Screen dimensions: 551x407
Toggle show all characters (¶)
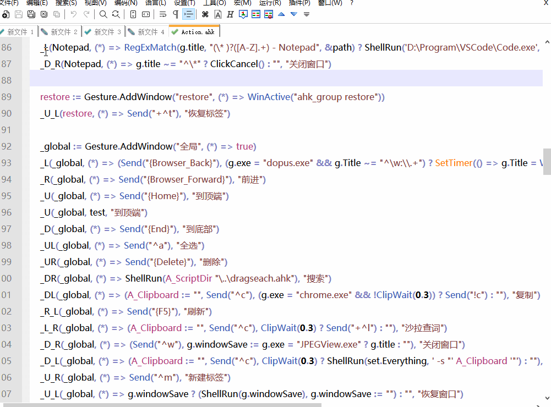click(x=175, y=14)
